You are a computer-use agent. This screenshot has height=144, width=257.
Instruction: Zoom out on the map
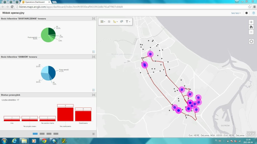pos(251,32)
